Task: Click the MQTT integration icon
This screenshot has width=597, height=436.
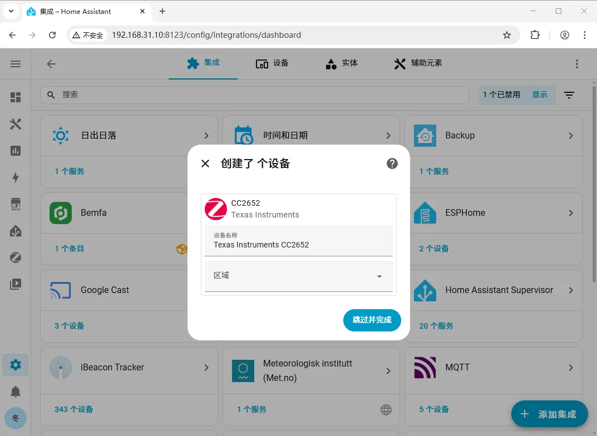Action: coord(425,368)
